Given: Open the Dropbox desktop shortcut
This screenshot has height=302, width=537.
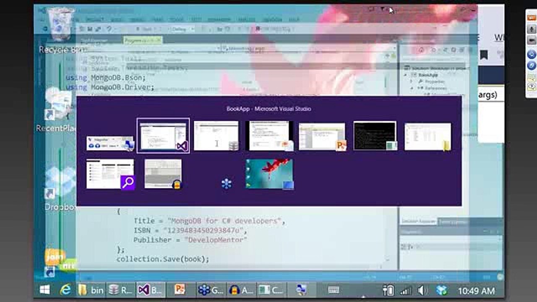Looking at the screenshot, I should [x=60, y=189].
